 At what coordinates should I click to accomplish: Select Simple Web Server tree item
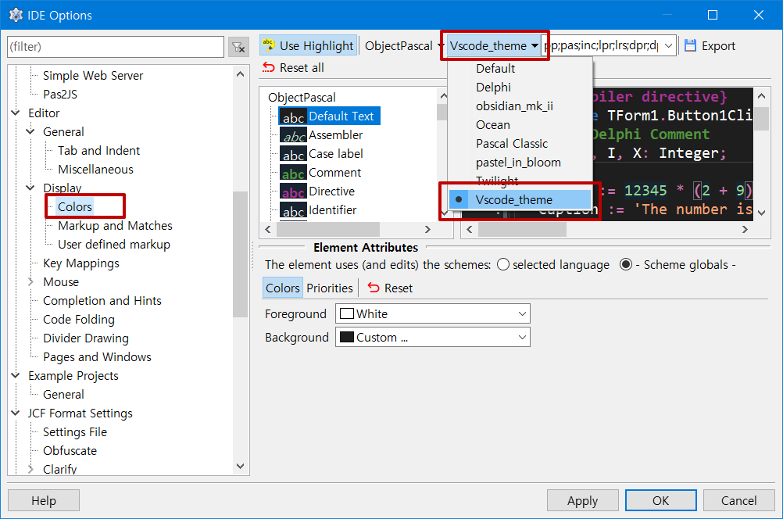tap(93, 76)
